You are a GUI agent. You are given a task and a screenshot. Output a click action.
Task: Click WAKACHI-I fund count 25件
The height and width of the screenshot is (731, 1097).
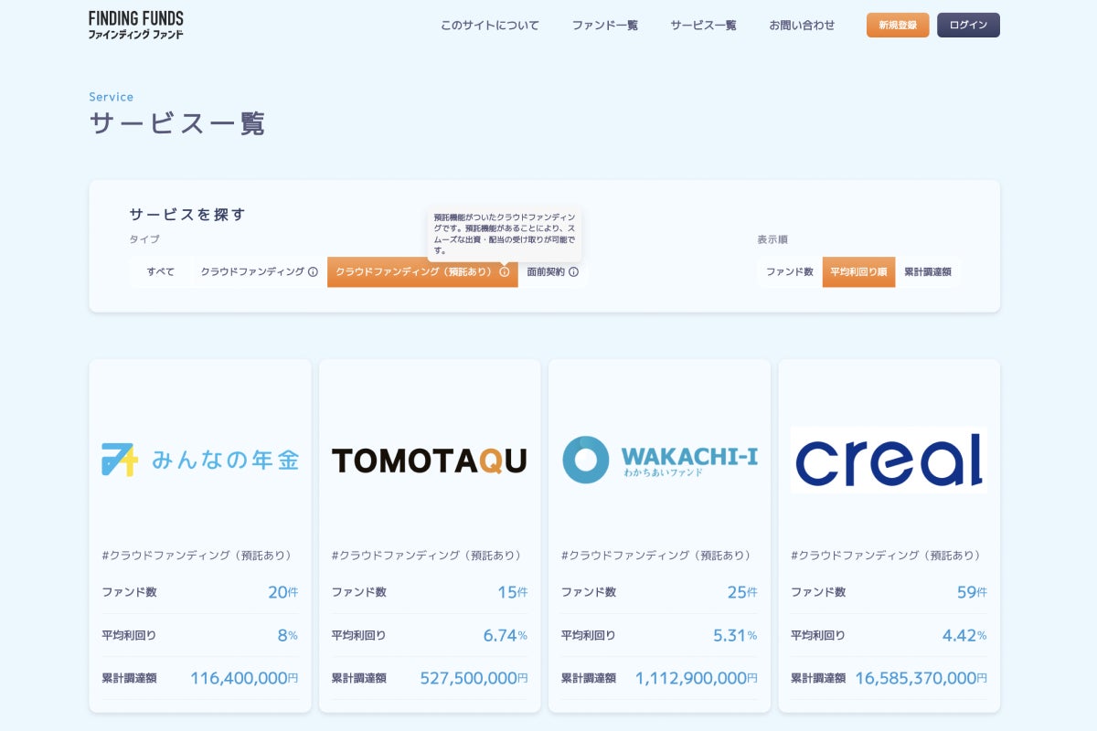(x=743, y=592)
